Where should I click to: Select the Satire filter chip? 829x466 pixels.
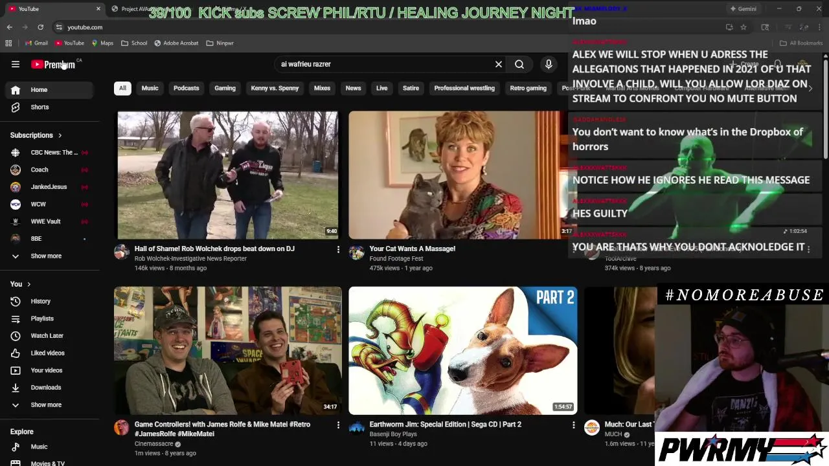(x=411, y=88)
